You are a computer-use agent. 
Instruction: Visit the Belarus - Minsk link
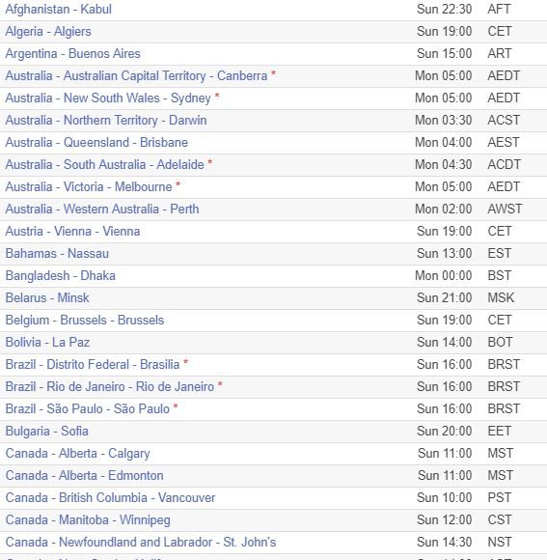pos(47,297)
